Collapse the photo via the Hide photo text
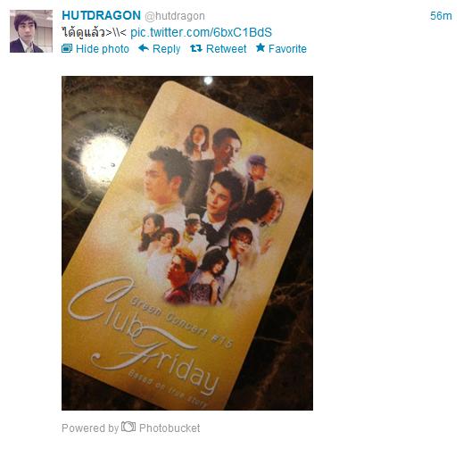Viewport: 463px width, 457px height. 103,49
